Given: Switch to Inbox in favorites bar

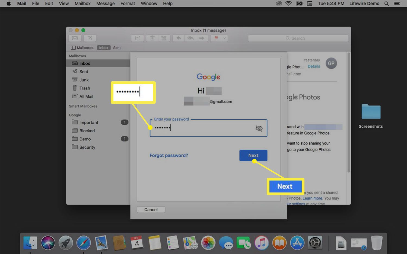Looking at the screenshot, I should pos(104,48).
